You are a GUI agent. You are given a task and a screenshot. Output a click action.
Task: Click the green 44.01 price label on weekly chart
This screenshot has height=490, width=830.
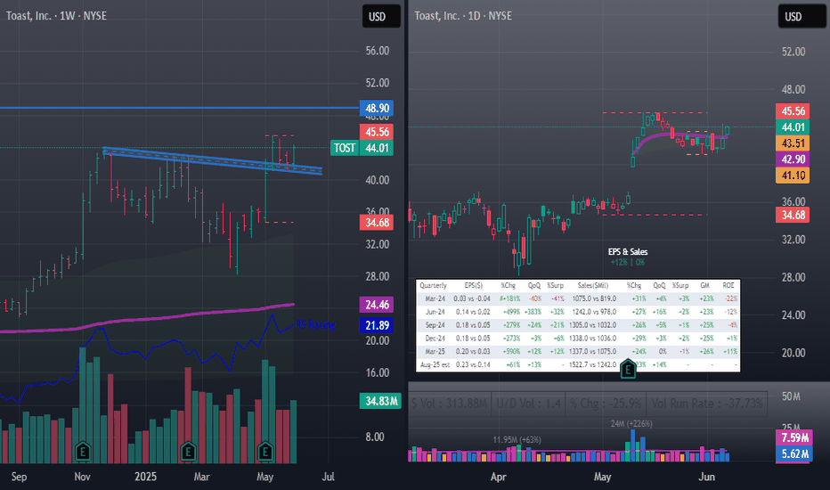click(x=377, y=148)
